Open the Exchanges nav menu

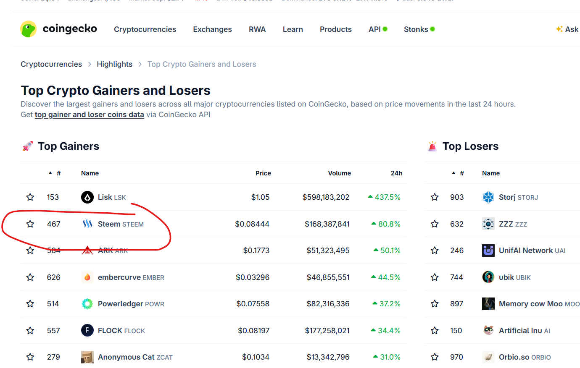(212, 29)
